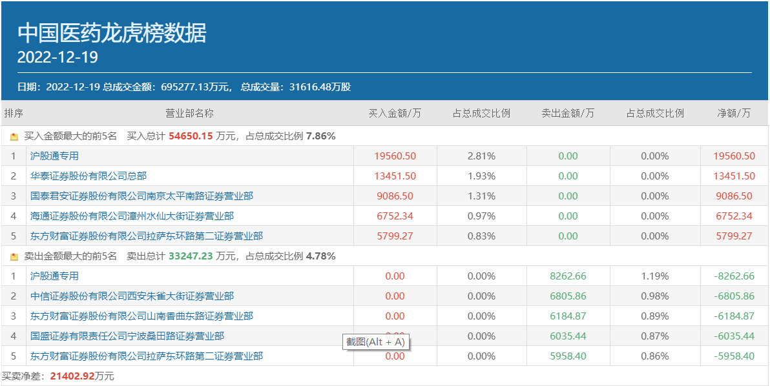770x386 pixels.
Task: Click the 营业部名称 column header
Action: [x=189, y=114]
